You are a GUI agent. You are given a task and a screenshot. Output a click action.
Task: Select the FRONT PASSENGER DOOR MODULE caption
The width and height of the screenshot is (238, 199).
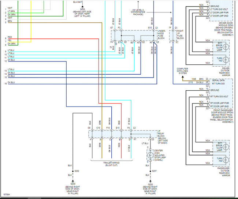pyautogui.click(x=222, y=116)
